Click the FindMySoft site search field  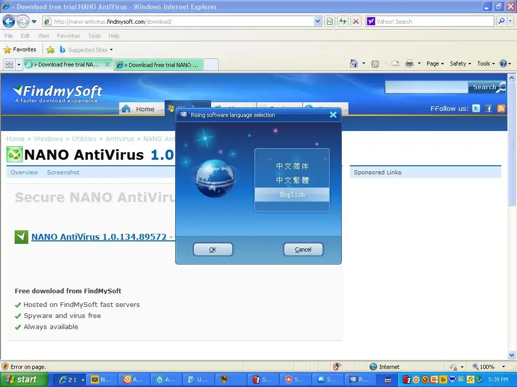tap(427, 87)
